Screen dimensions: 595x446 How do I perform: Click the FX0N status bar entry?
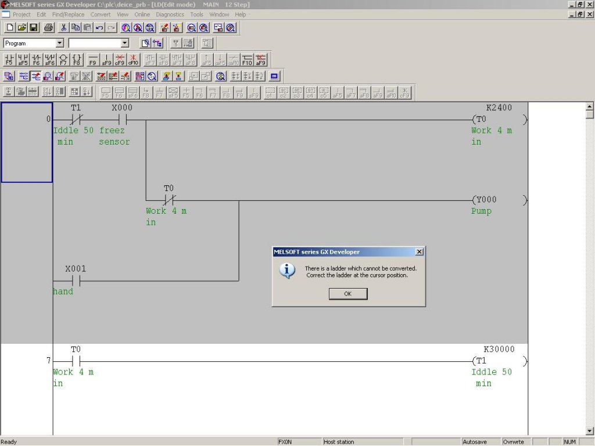pyautogui.click(x=299, y=442)
